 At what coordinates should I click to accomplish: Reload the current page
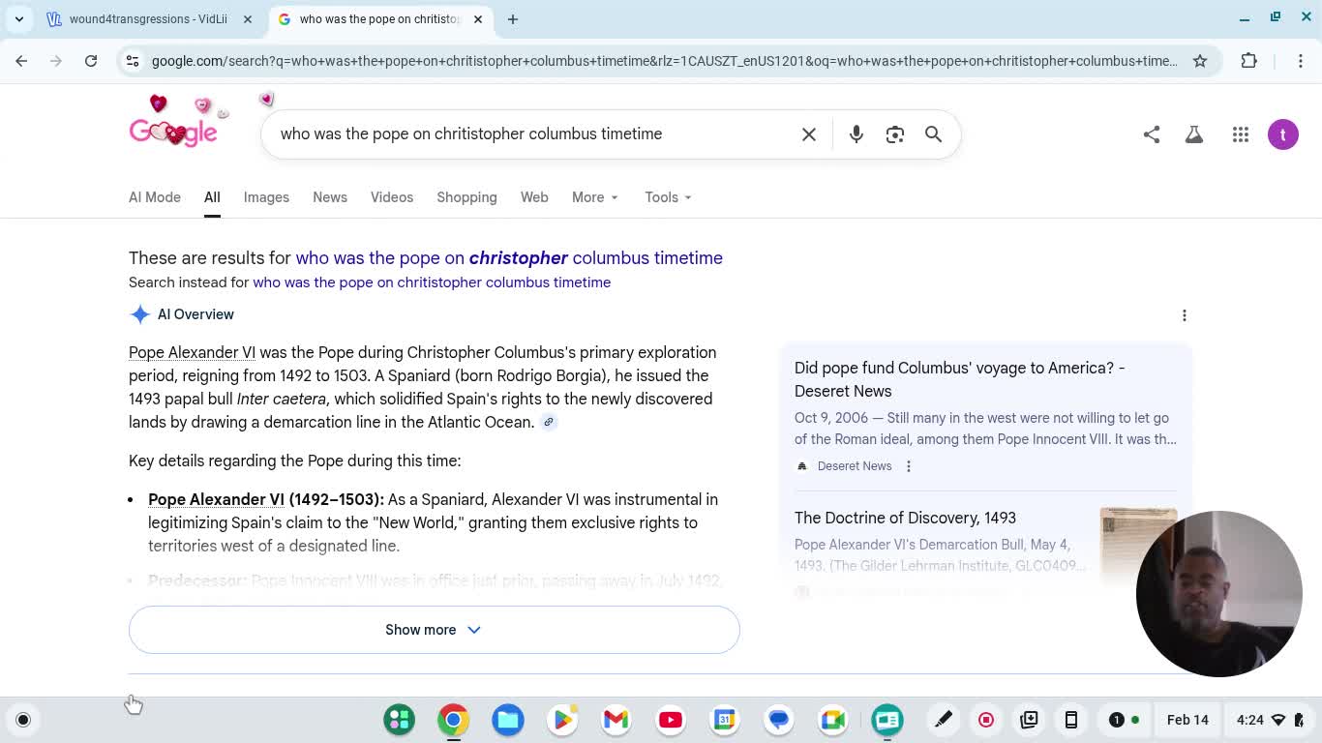[91, 61]
